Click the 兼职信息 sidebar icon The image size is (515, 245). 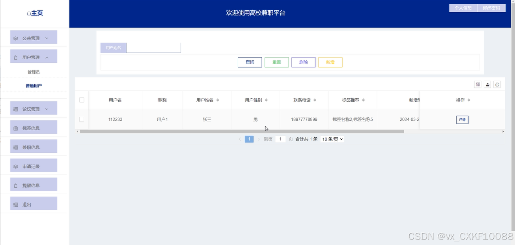tap(16, 148)
